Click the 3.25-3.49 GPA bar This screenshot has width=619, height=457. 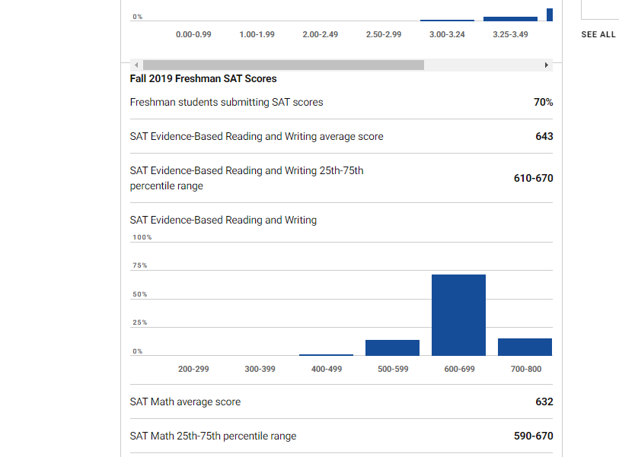(x=510, y=18)
